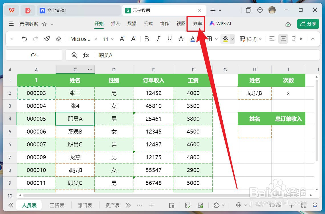Toggle underline formatting

tap(170, 39)
